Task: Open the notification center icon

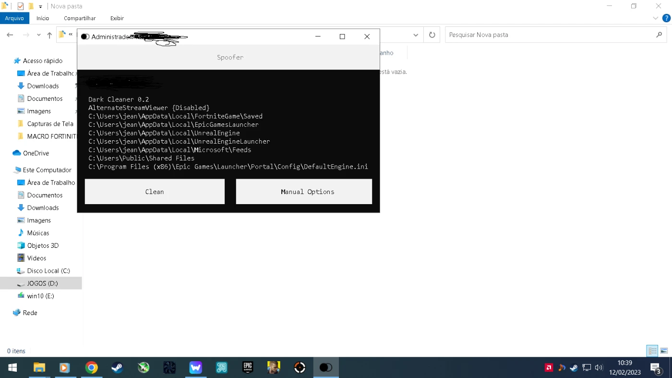Action: [656, 368]
